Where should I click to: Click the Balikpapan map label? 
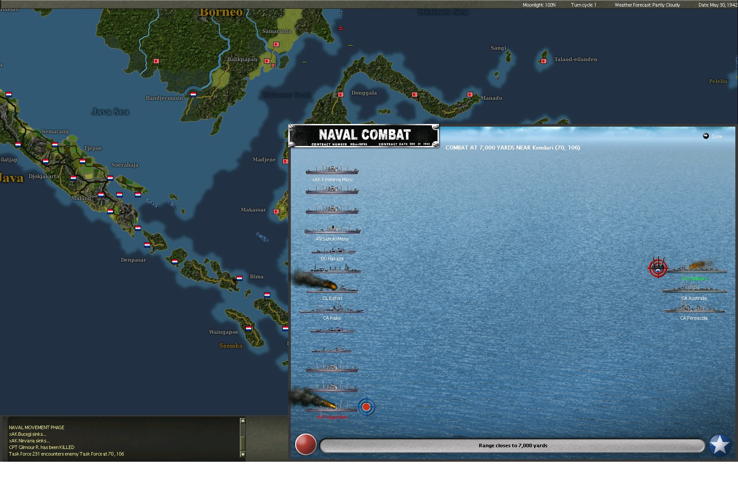[x=242, y=59]
